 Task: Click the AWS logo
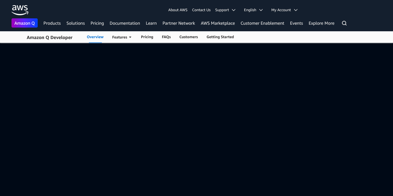20,10
